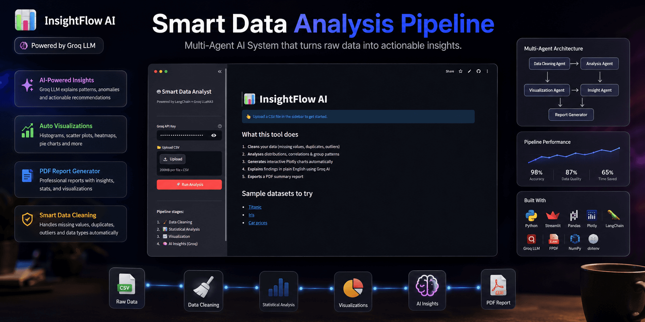Click the Python icon in Built With
The height and width of the screenshot is (322, 645).
pyautogui.click(x=531, y=216)
